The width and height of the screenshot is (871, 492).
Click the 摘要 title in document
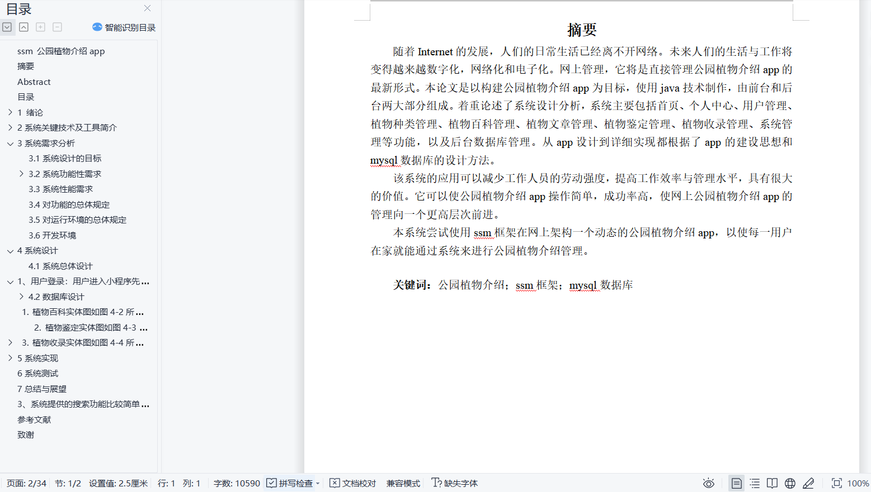click(582, 30)
